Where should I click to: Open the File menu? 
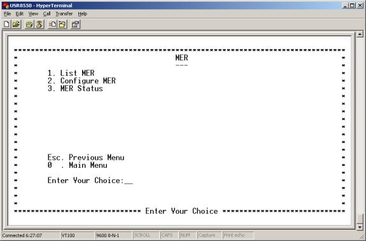point(7,14)
